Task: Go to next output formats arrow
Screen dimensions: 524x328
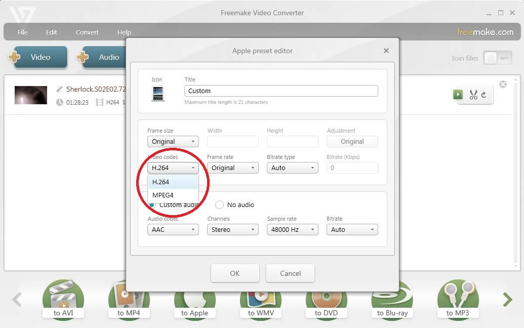Action: [x=507, y=299]
